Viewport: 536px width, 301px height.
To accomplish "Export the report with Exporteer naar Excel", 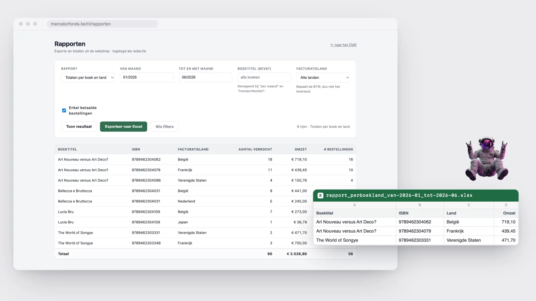I will click(124, 126).
